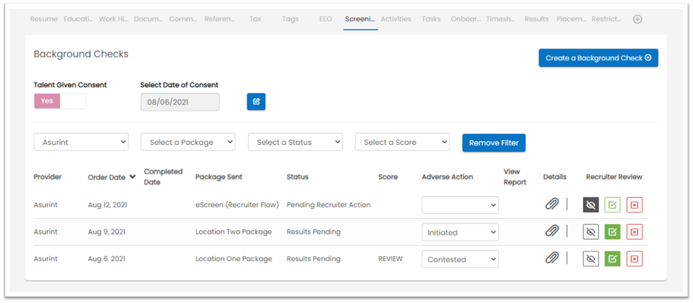The width and height of the screenshot is (693, 303).
Task: Select the Screening tab
Action: 360,19
